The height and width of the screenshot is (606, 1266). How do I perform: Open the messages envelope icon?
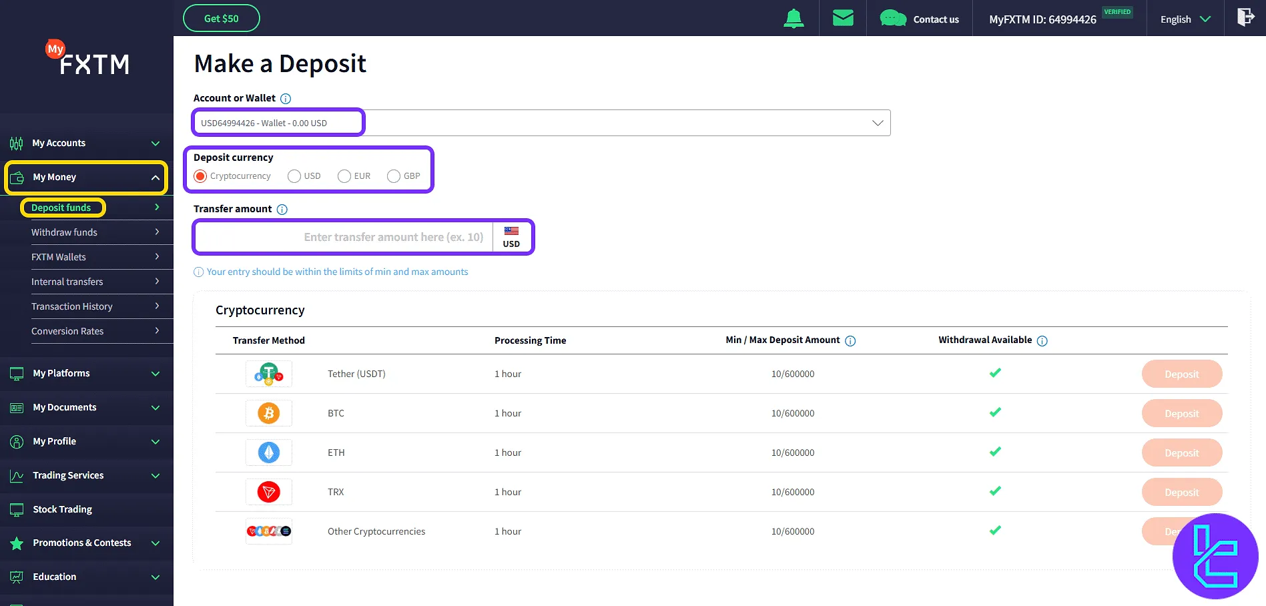point(843,18)
